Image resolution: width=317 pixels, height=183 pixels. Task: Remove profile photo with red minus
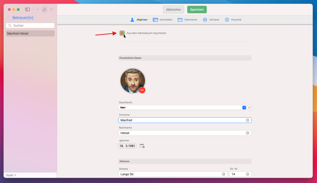tap(142, 90)
